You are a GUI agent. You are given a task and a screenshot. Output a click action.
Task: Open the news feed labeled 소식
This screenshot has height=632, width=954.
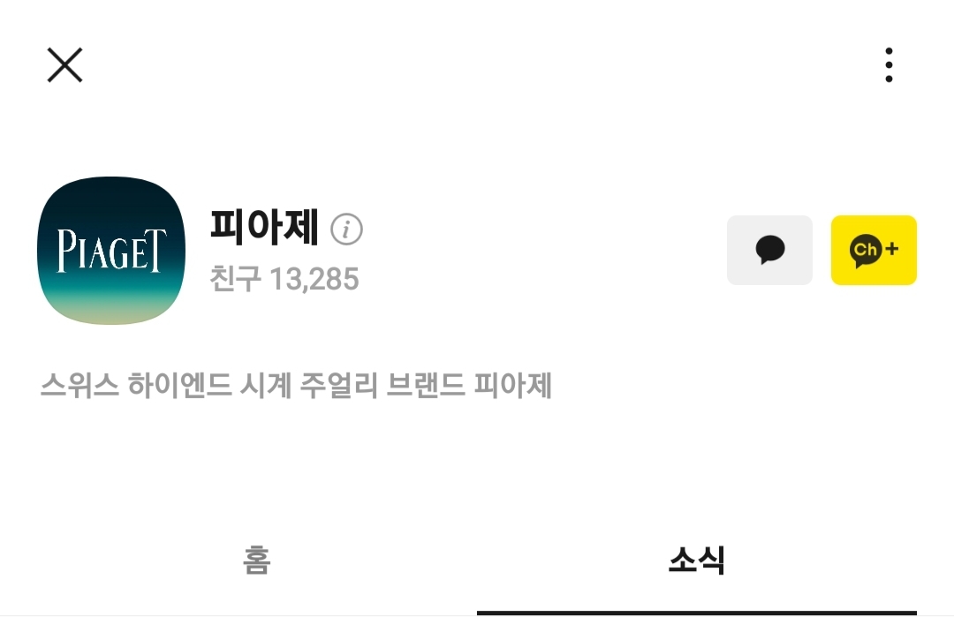697,560
